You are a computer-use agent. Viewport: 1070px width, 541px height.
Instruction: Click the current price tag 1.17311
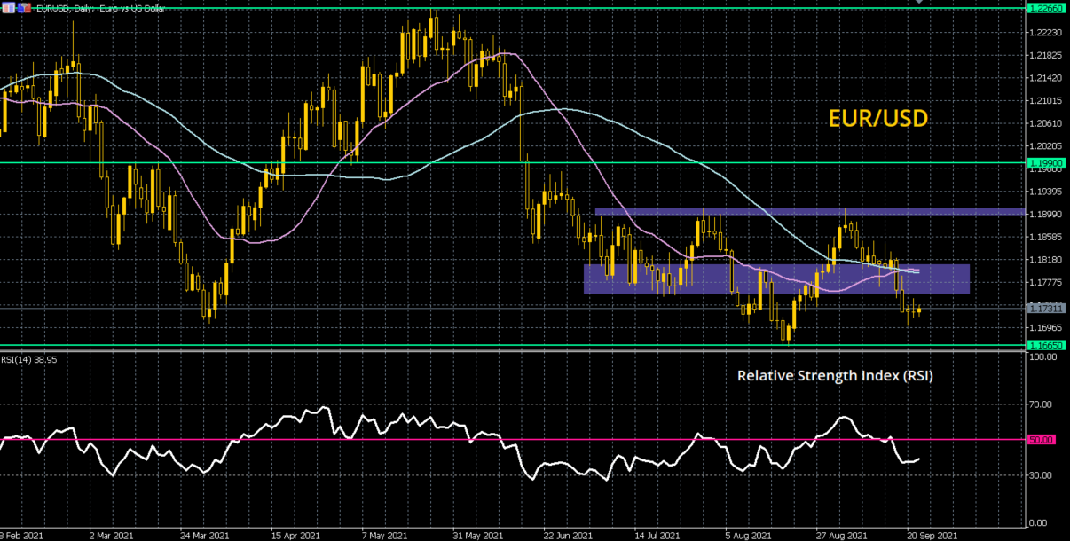[1046, 308]
